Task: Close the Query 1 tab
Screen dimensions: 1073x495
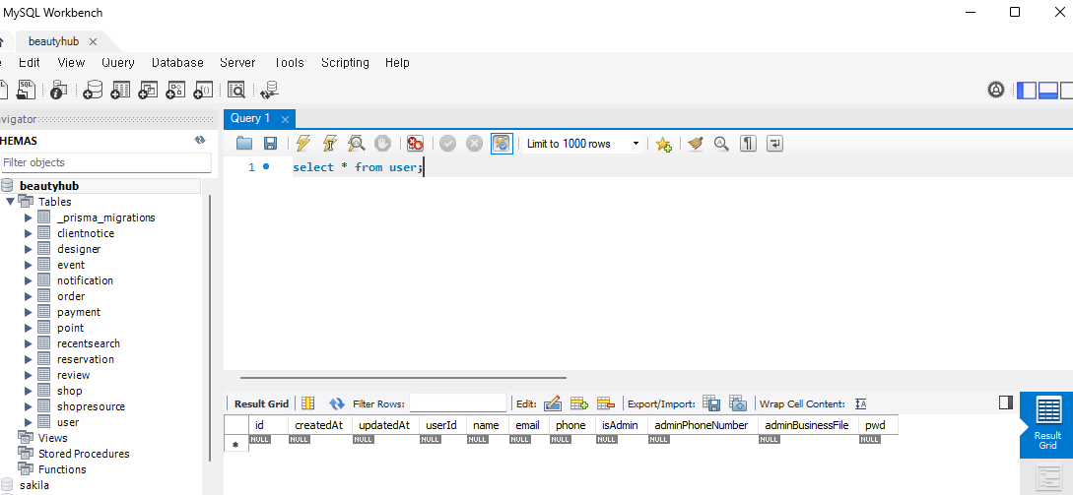Action: [286, 119]
